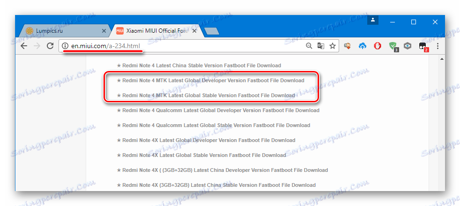
Task: Maximize the Chrome window
Action: tap(413, 22)
